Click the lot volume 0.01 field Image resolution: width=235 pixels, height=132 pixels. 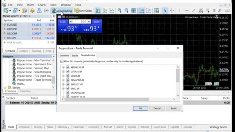[80, 22]
